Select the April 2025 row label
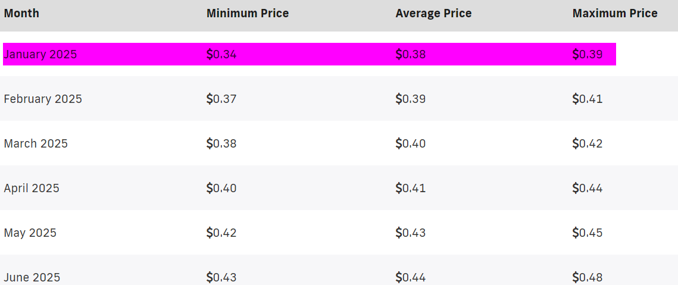Viewport: 678px width, 285px height. [x=32, y=188]
